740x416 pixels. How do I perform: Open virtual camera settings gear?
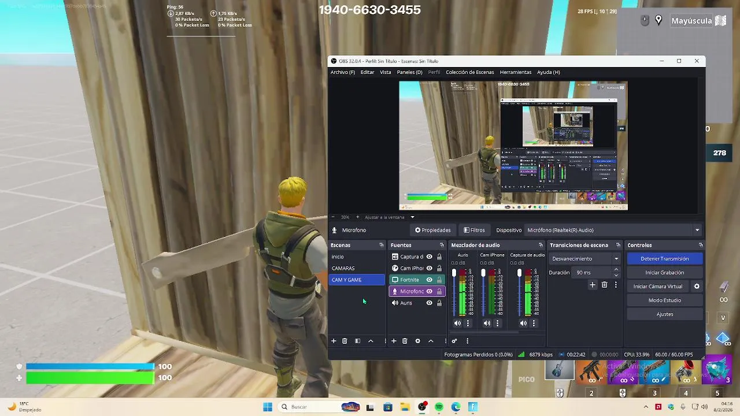(697, 287)
